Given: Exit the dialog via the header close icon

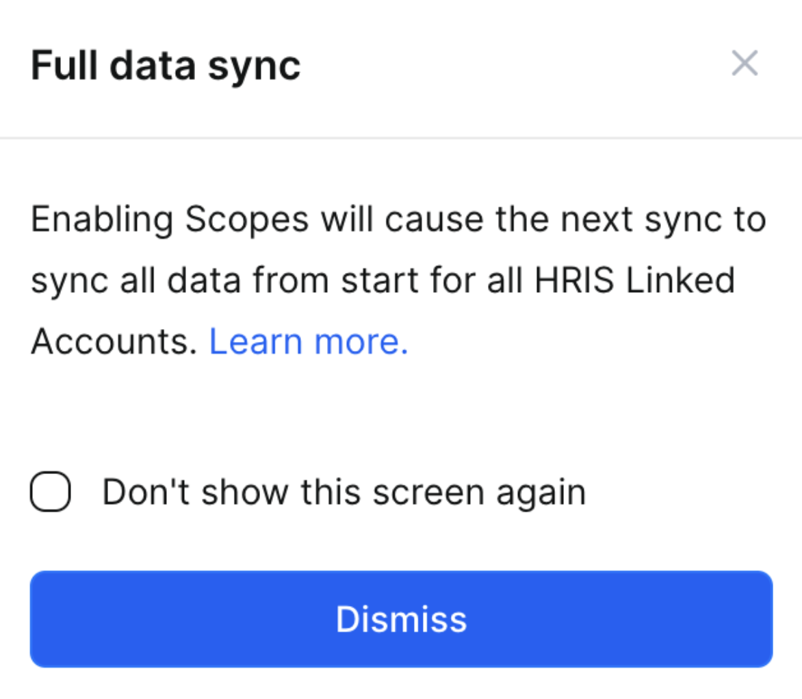Looking at the screenshot, I should 744,64.
